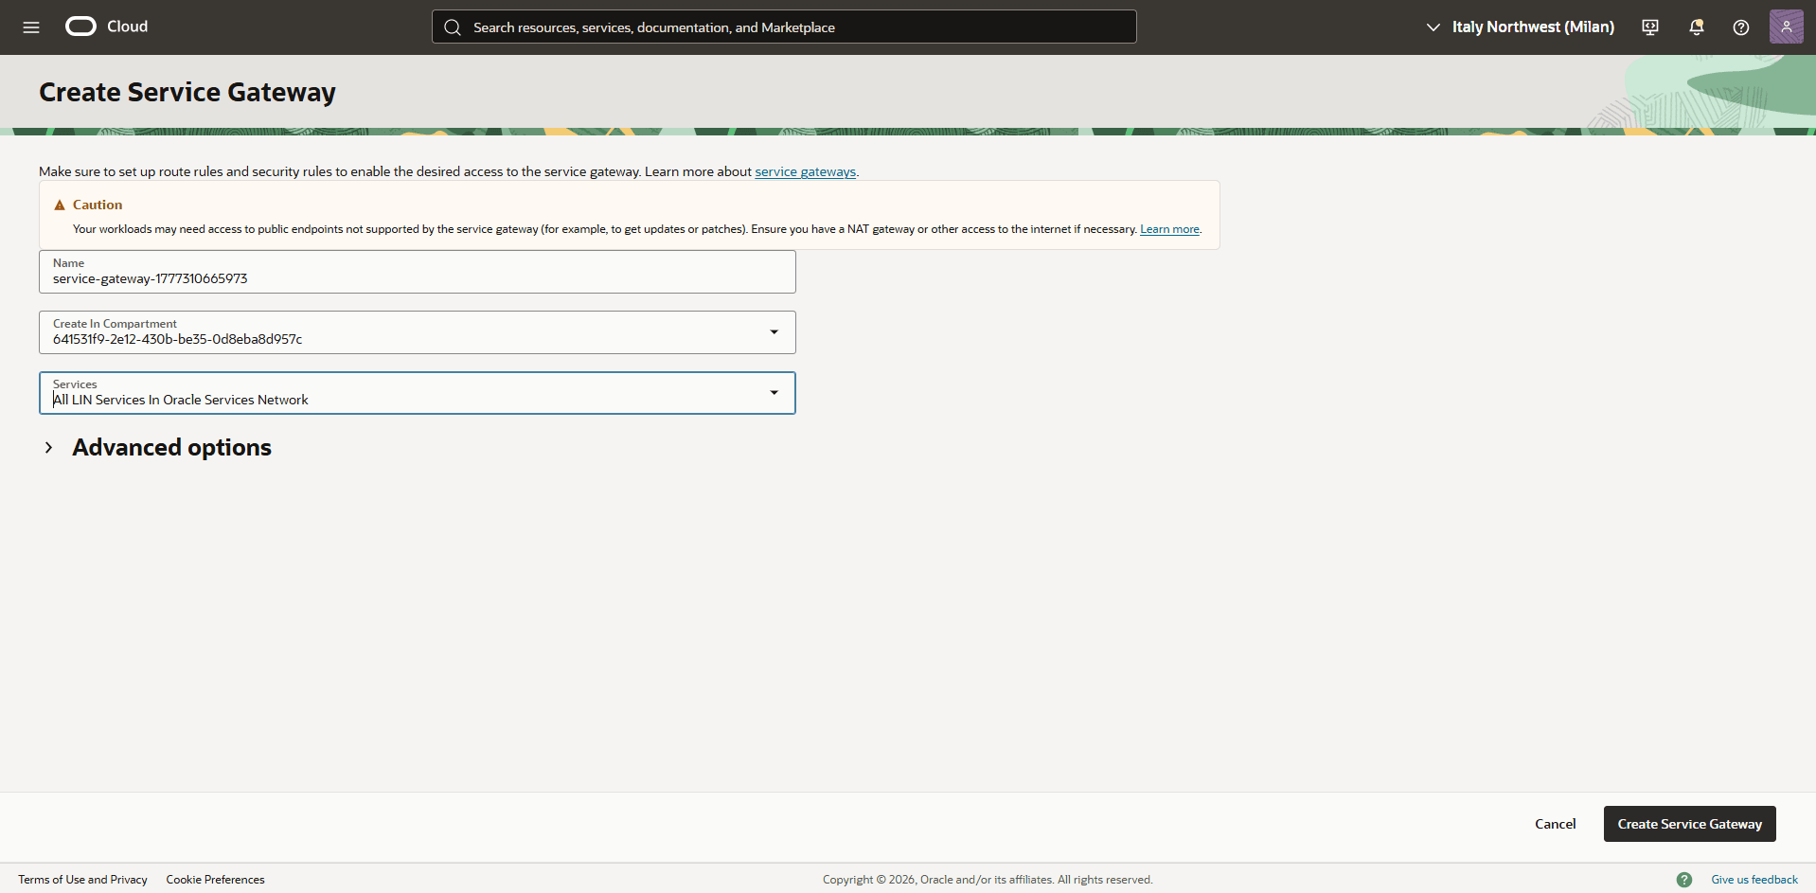The height and width of the screenshot is (893, 1816).
Task: Click the green help icon in footer
Action: tap(1683, 880)
